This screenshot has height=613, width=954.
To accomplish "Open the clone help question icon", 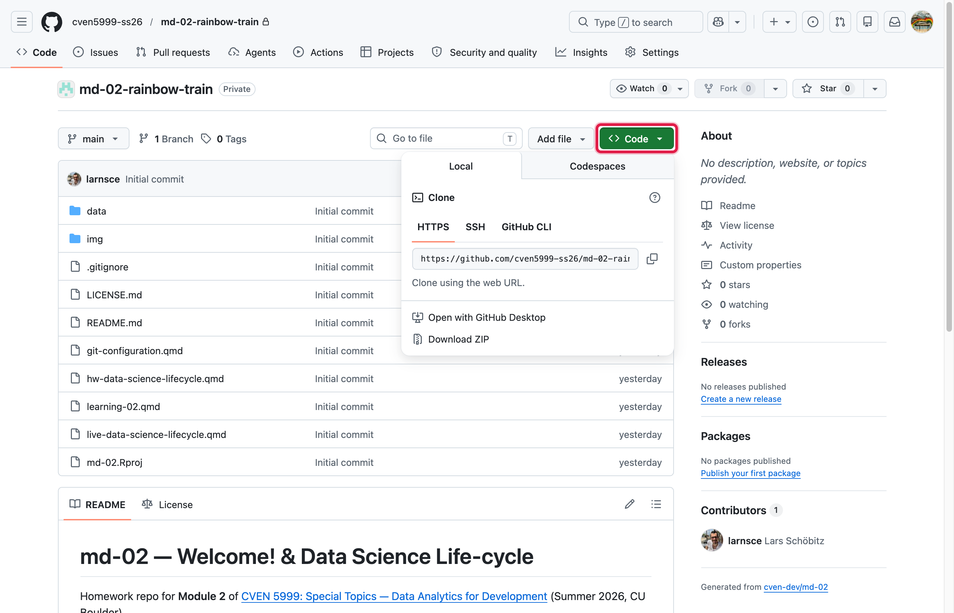I will point(655,198).
